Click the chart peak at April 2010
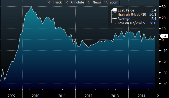Screen dimensions: 169x98 [31, 7]
